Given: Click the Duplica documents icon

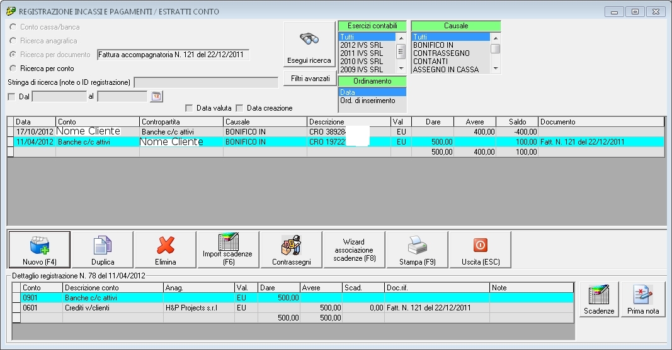Looking at the screenshot, I should (x=103, y=246).
